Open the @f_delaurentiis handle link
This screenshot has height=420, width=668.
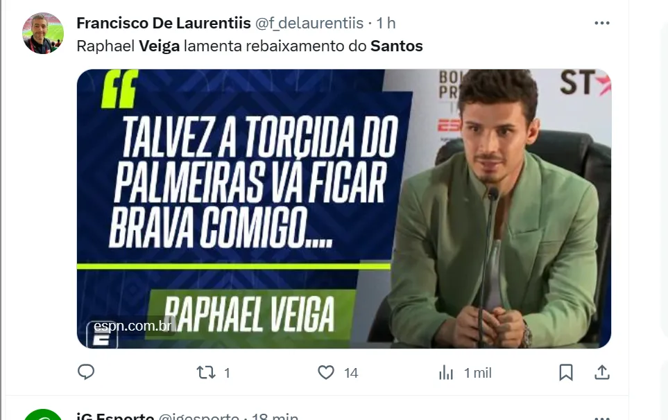[309, 23]
